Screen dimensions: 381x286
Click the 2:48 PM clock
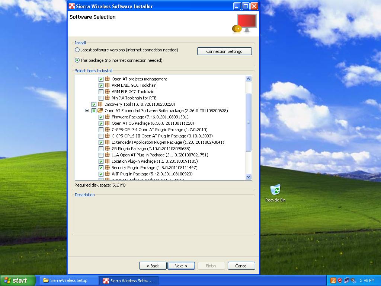point(367,280)
